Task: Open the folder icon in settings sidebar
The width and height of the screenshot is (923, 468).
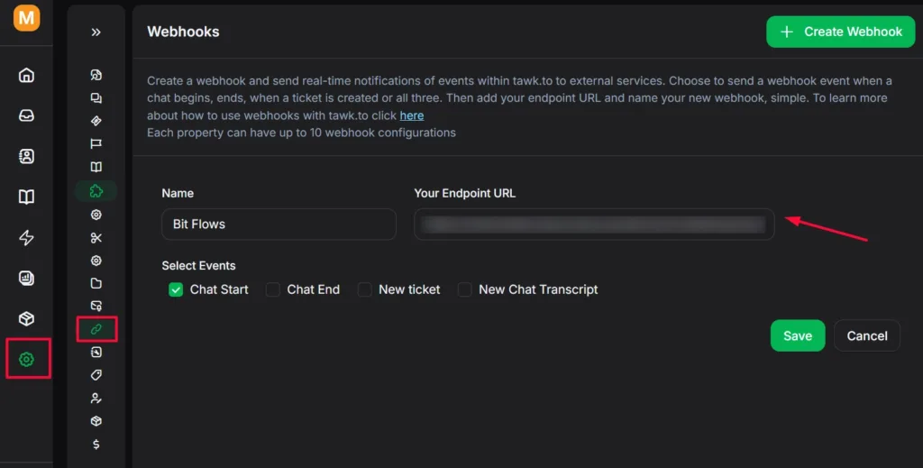Action: tap(96, 283)
